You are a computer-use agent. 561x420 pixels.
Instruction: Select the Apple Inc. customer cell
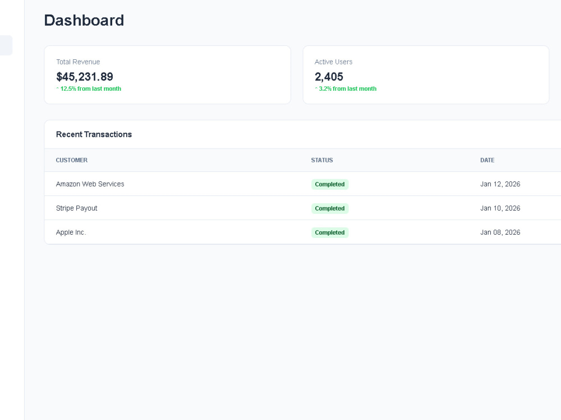tap(71, 232)
